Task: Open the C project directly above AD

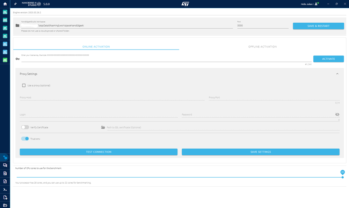Action: (5, 52)
